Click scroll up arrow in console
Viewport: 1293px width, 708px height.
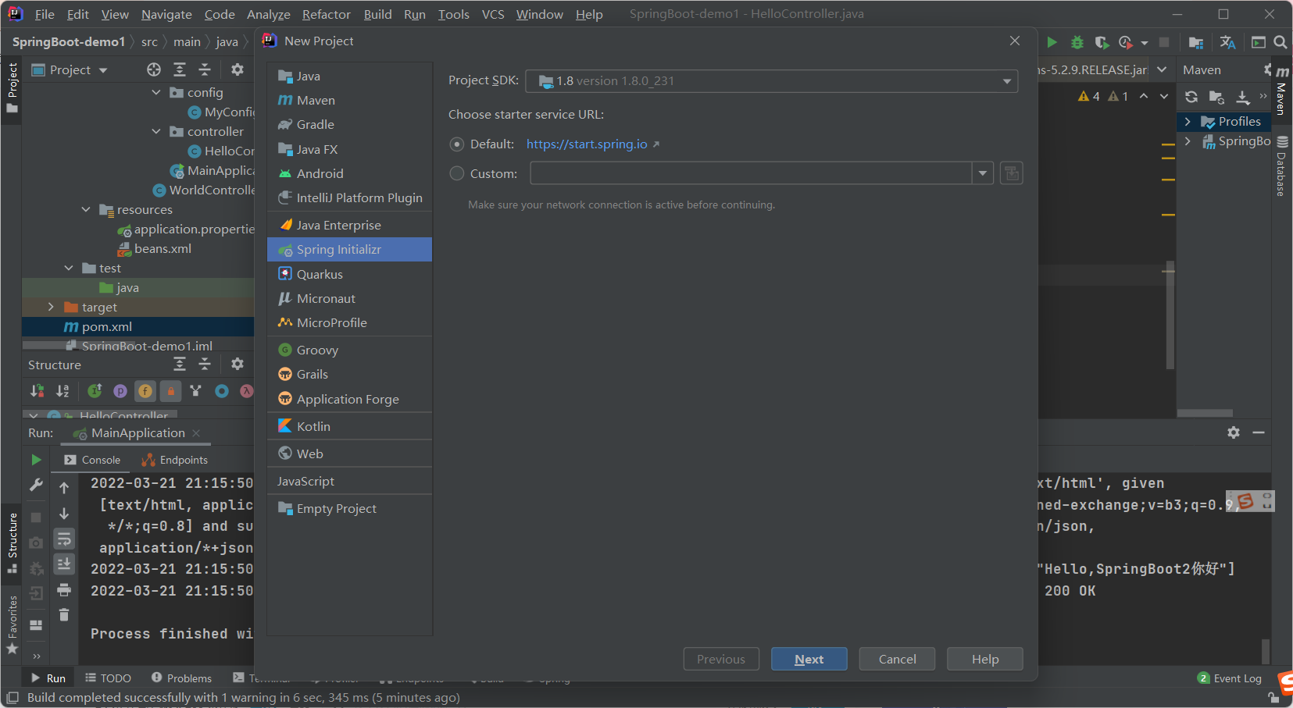[64, 488]
